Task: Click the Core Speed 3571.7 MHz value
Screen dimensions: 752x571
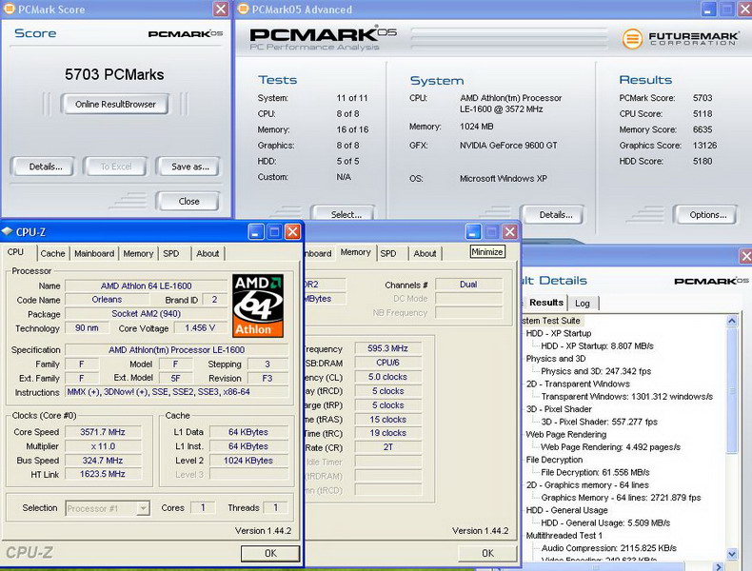Action: 103,432
